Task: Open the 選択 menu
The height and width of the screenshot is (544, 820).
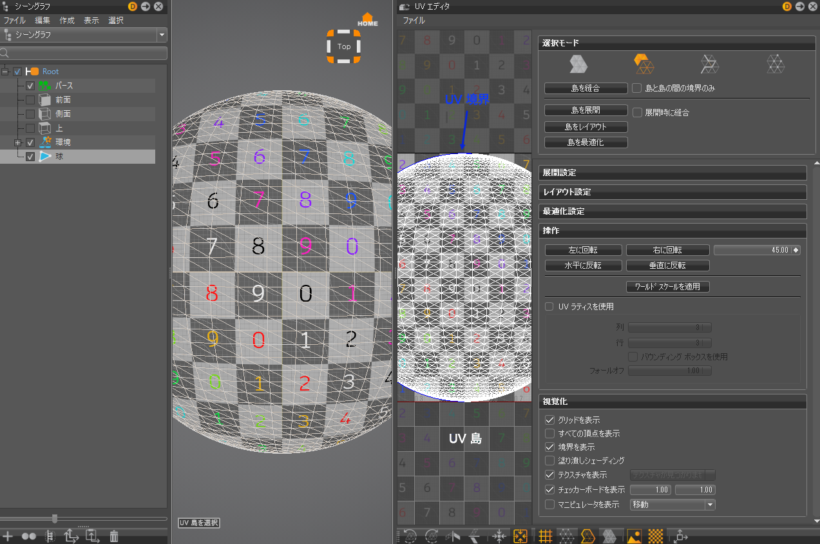Action: coord(116,21)
